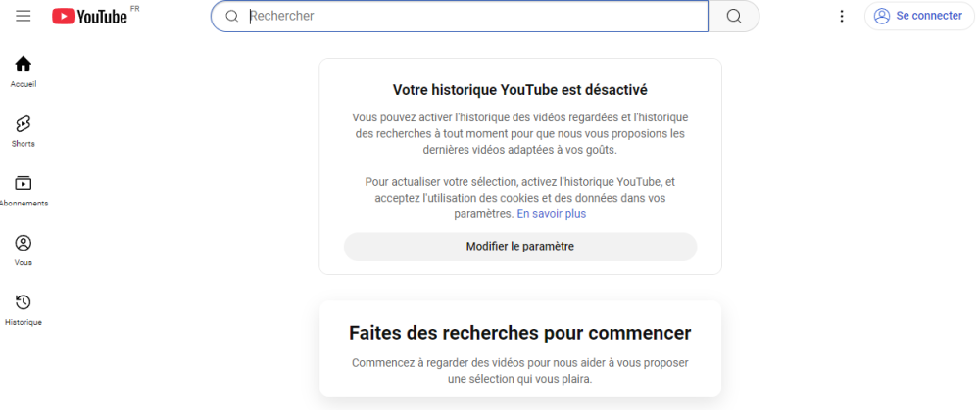980x410 pixels.
Task: Click the YouTube logo
Action: (x=90, y=16)
